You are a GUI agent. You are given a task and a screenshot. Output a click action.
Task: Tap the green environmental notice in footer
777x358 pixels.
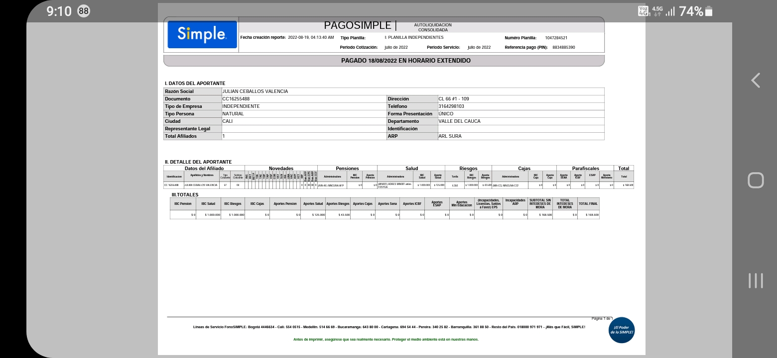coord(386,340)
